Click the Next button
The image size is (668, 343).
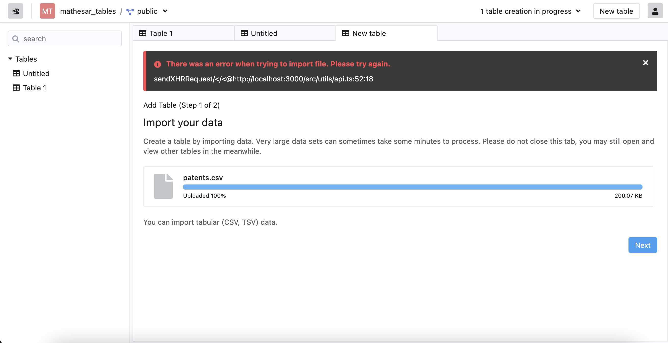click(643, 245)
